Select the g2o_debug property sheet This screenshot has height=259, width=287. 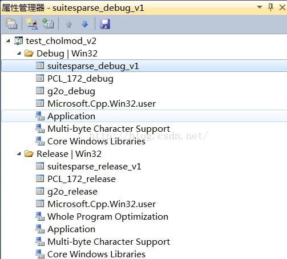(71, 91)
